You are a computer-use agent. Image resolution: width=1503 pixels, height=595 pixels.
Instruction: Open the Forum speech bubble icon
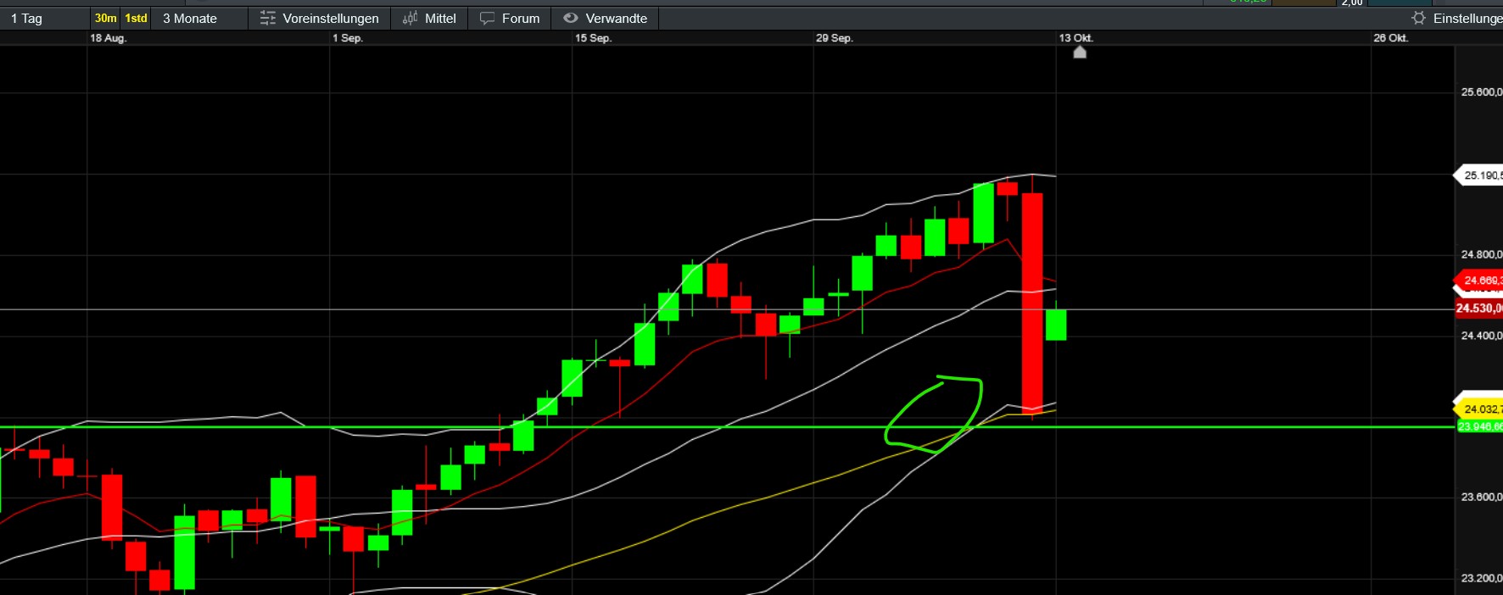(x=487, y=18)
